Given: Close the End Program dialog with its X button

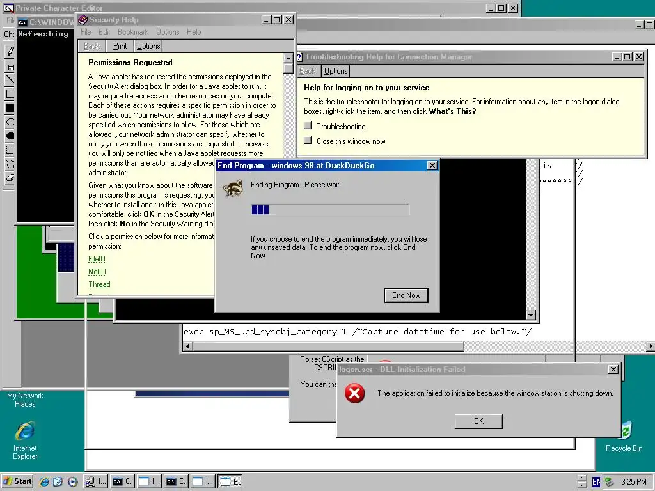Looking at the screenshot, I should (x=432, y=166).
